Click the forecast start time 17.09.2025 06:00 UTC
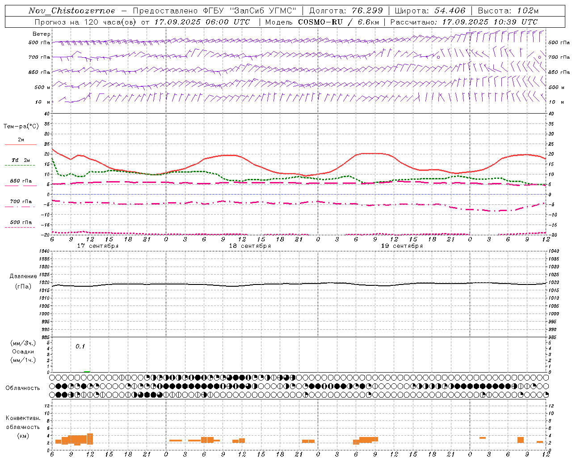Viewport: 572px width, 458px height. (x=202, y=22)
